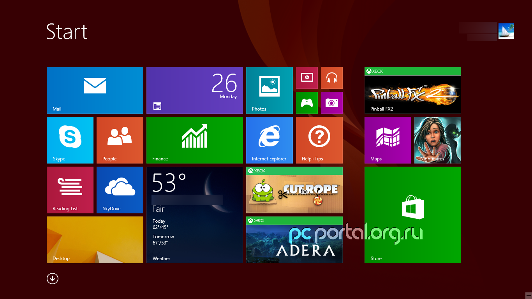Open the small Video tile
The height and width of the screenshot is (299, 532).
click(x=307, y=78)
